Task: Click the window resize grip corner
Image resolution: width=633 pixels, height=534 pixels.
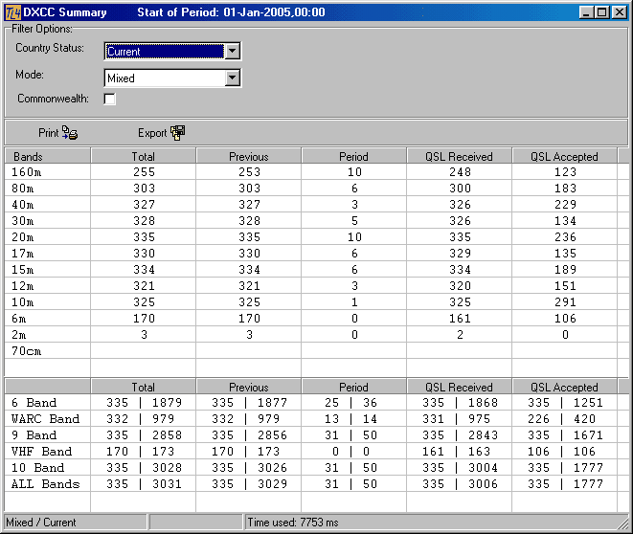Action: 623,523
